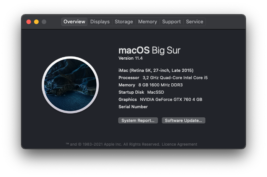
Task: Click the Processor label
Action: pyautogui.click(x=129, y=78)
